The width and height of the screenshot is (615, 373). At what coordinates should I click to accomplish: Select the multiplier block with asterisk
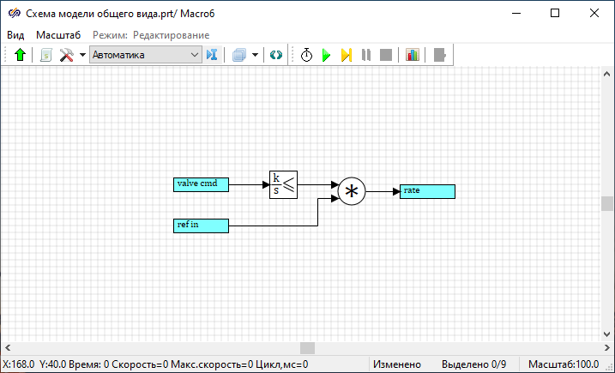tap(351, 191)
